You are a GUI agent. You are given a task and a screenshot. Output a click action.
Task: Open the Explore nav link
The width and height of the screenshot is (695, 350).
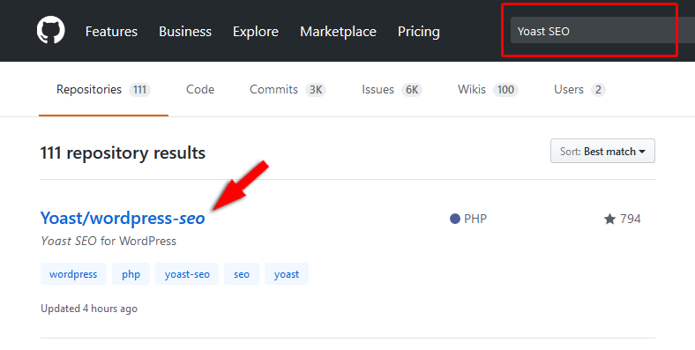(255, 32)
